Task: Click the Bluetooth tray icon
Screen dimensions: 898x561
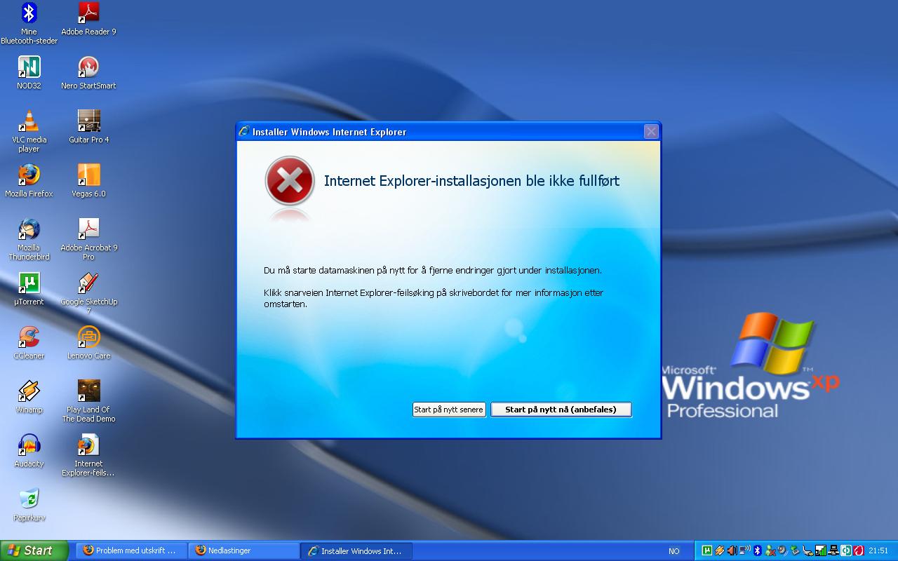Action: point(758,550)
